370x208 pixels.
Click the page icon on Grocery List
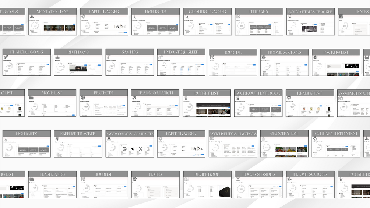pos(264,138)
